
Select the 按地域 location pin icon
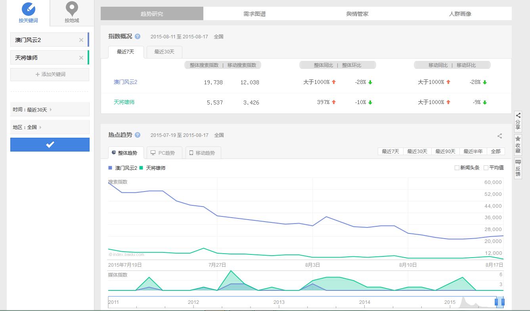(72, 8)
